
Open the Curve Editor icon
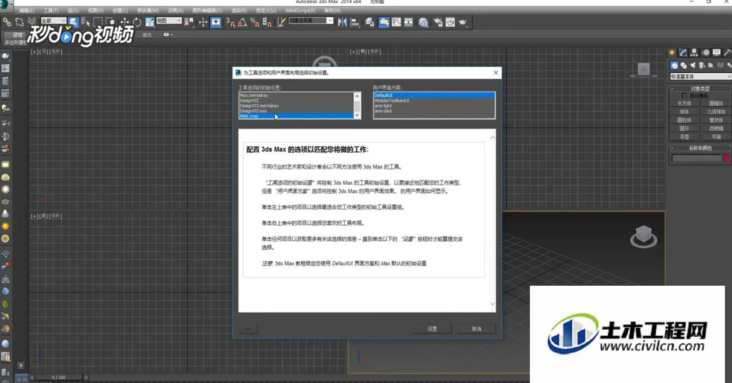click(396, 22)
